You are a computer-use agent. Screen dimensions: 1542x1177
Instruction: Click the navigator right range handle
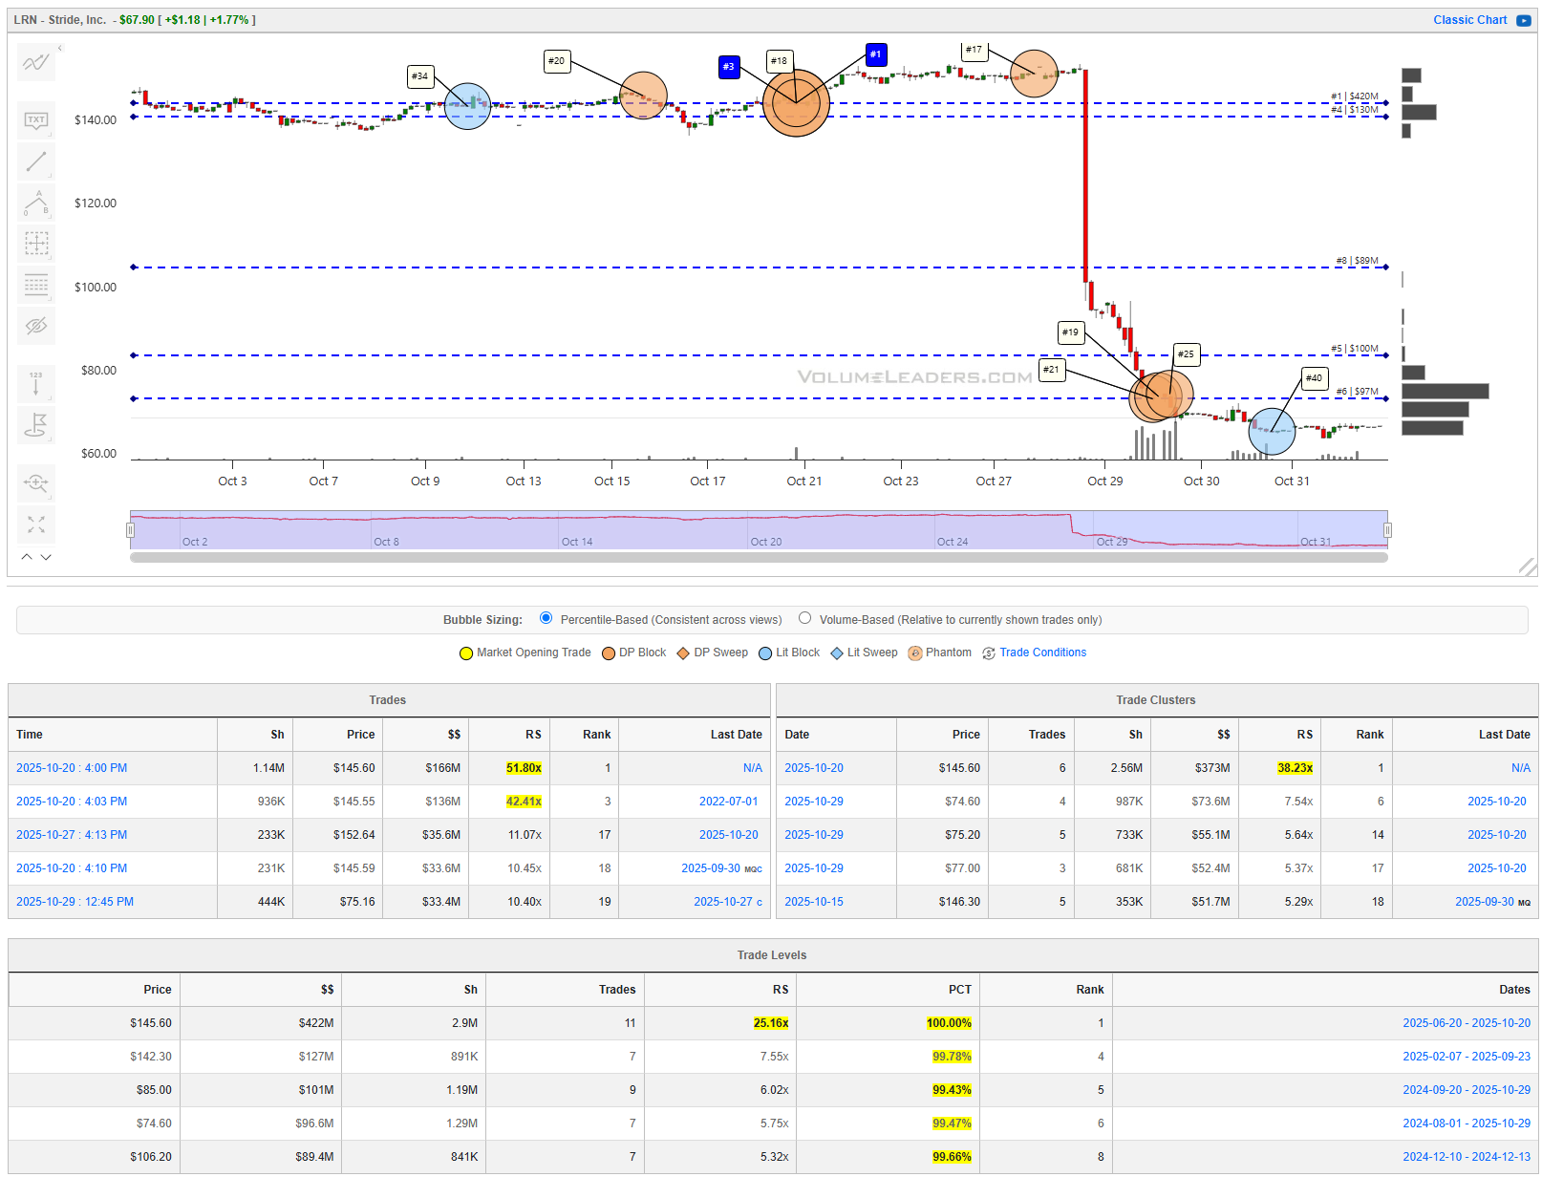click(1387, 530)
